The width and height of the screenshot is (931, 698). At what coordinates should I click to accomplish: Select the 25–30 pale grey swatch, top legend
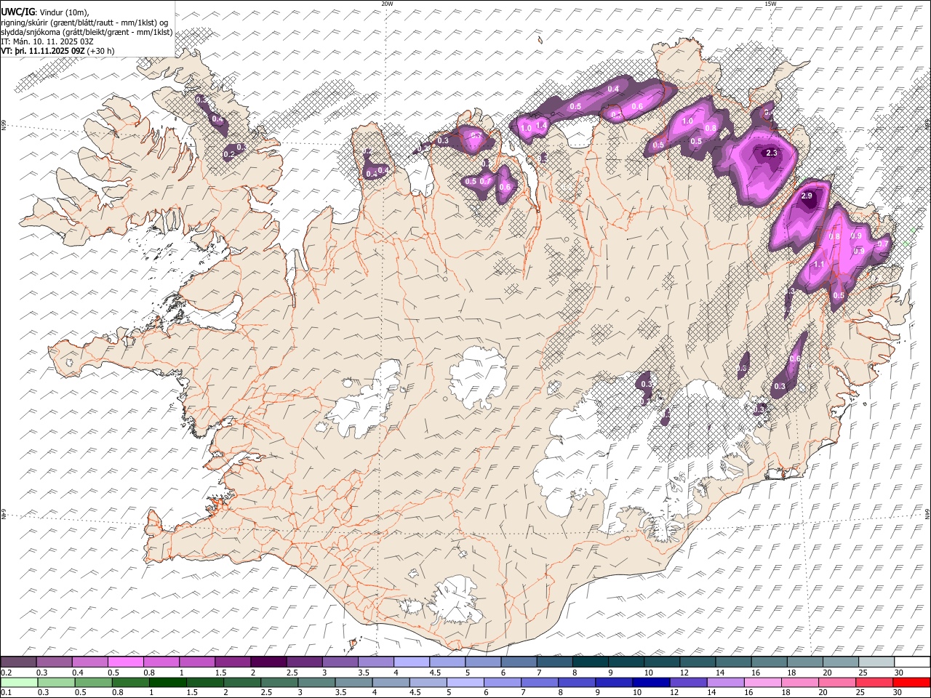(876, 662)
